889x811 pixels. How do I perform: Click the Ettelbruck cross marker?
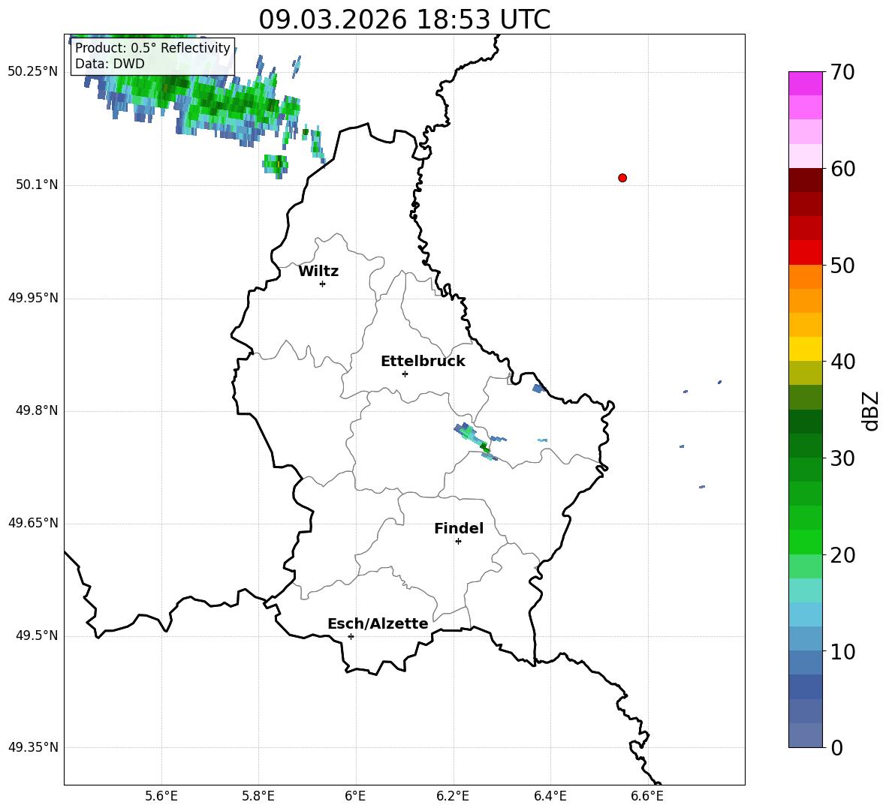[x=405, y=374]
